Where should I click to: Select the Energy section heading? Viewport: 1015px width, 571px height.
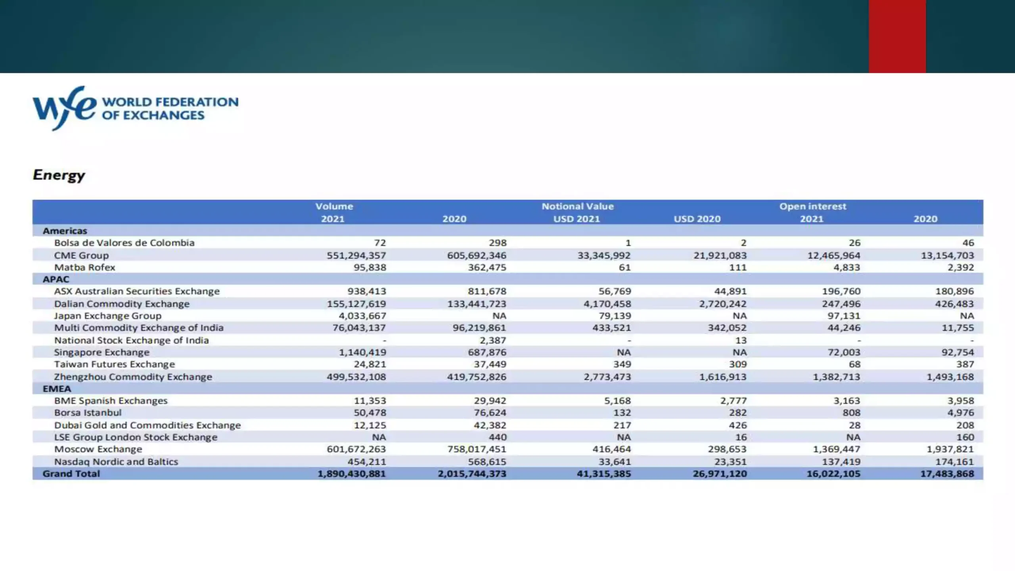pyautogui.click(x=59, y=175)
